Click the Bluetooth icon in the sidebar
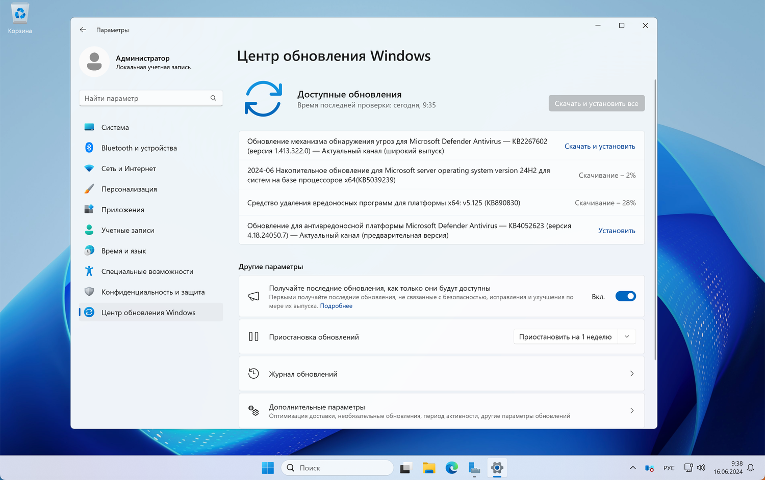 pos(89,148)
